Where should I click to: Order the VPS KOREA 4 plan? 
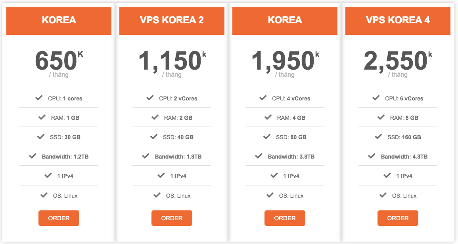click(398, 218)
